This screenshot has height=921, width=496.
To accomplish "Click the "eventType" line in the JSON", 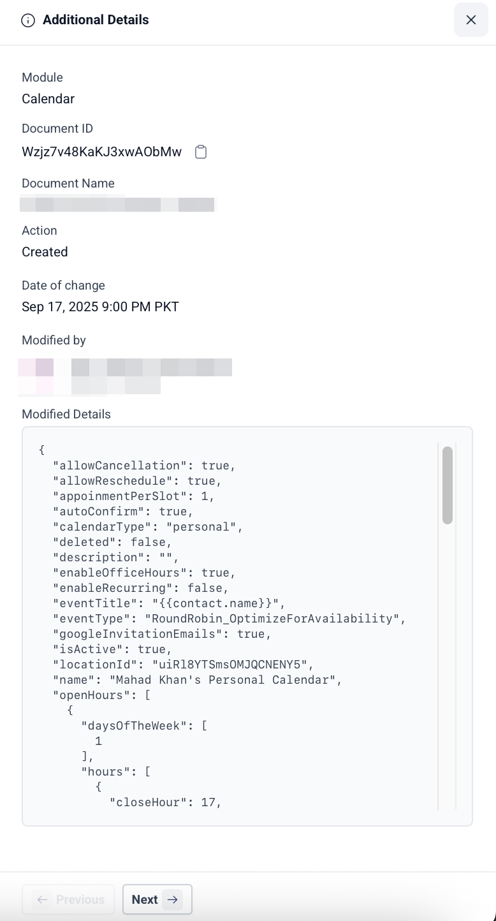I will [x=230, y=619].
